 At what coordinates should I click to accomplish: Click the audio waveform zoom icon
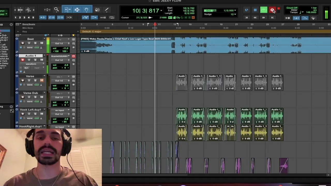coord(20,10)
